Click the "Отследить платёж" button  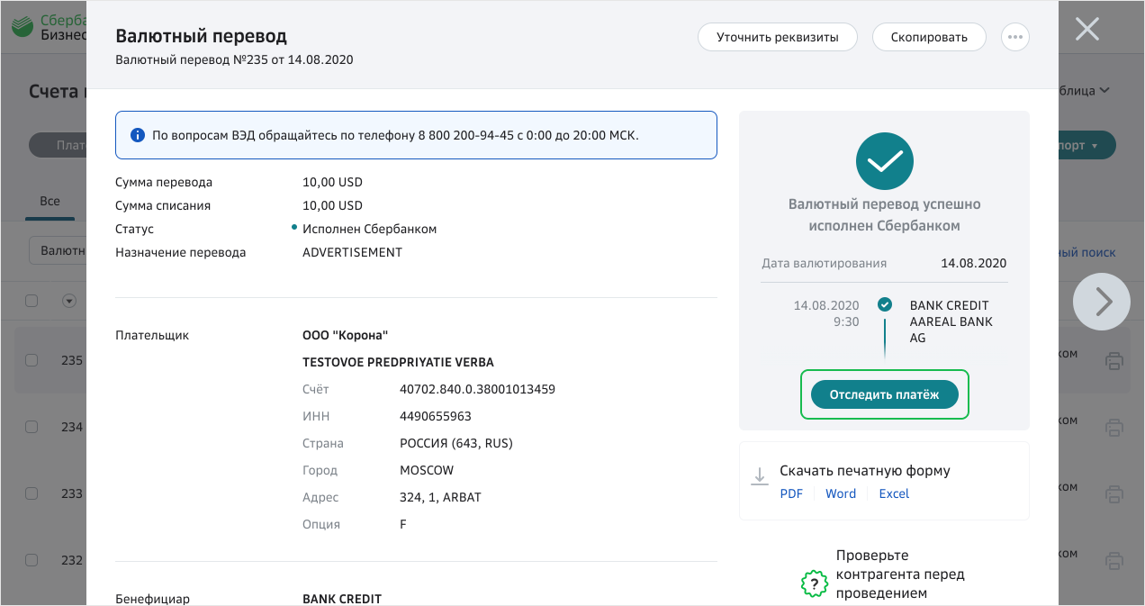click(884, 394)
